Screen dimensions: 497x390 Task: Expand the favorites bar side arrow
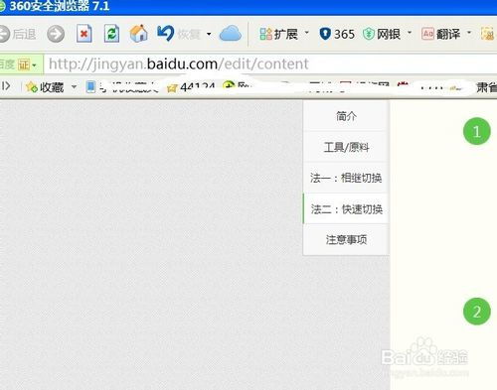click(x=5, y=86)
